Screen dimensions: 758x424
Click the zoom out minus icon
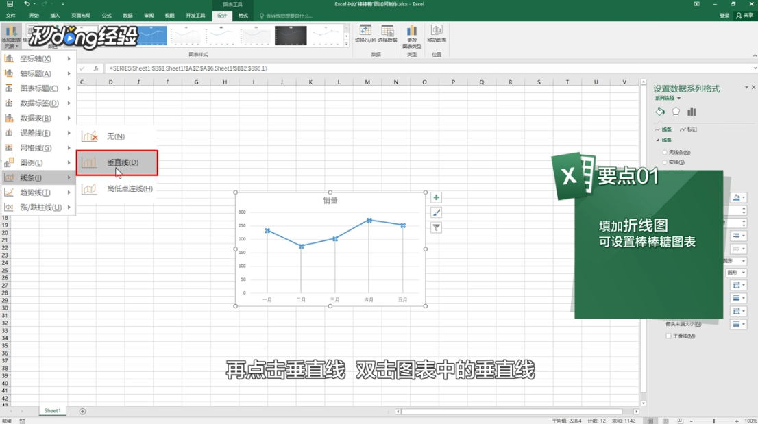click(692, 421)
